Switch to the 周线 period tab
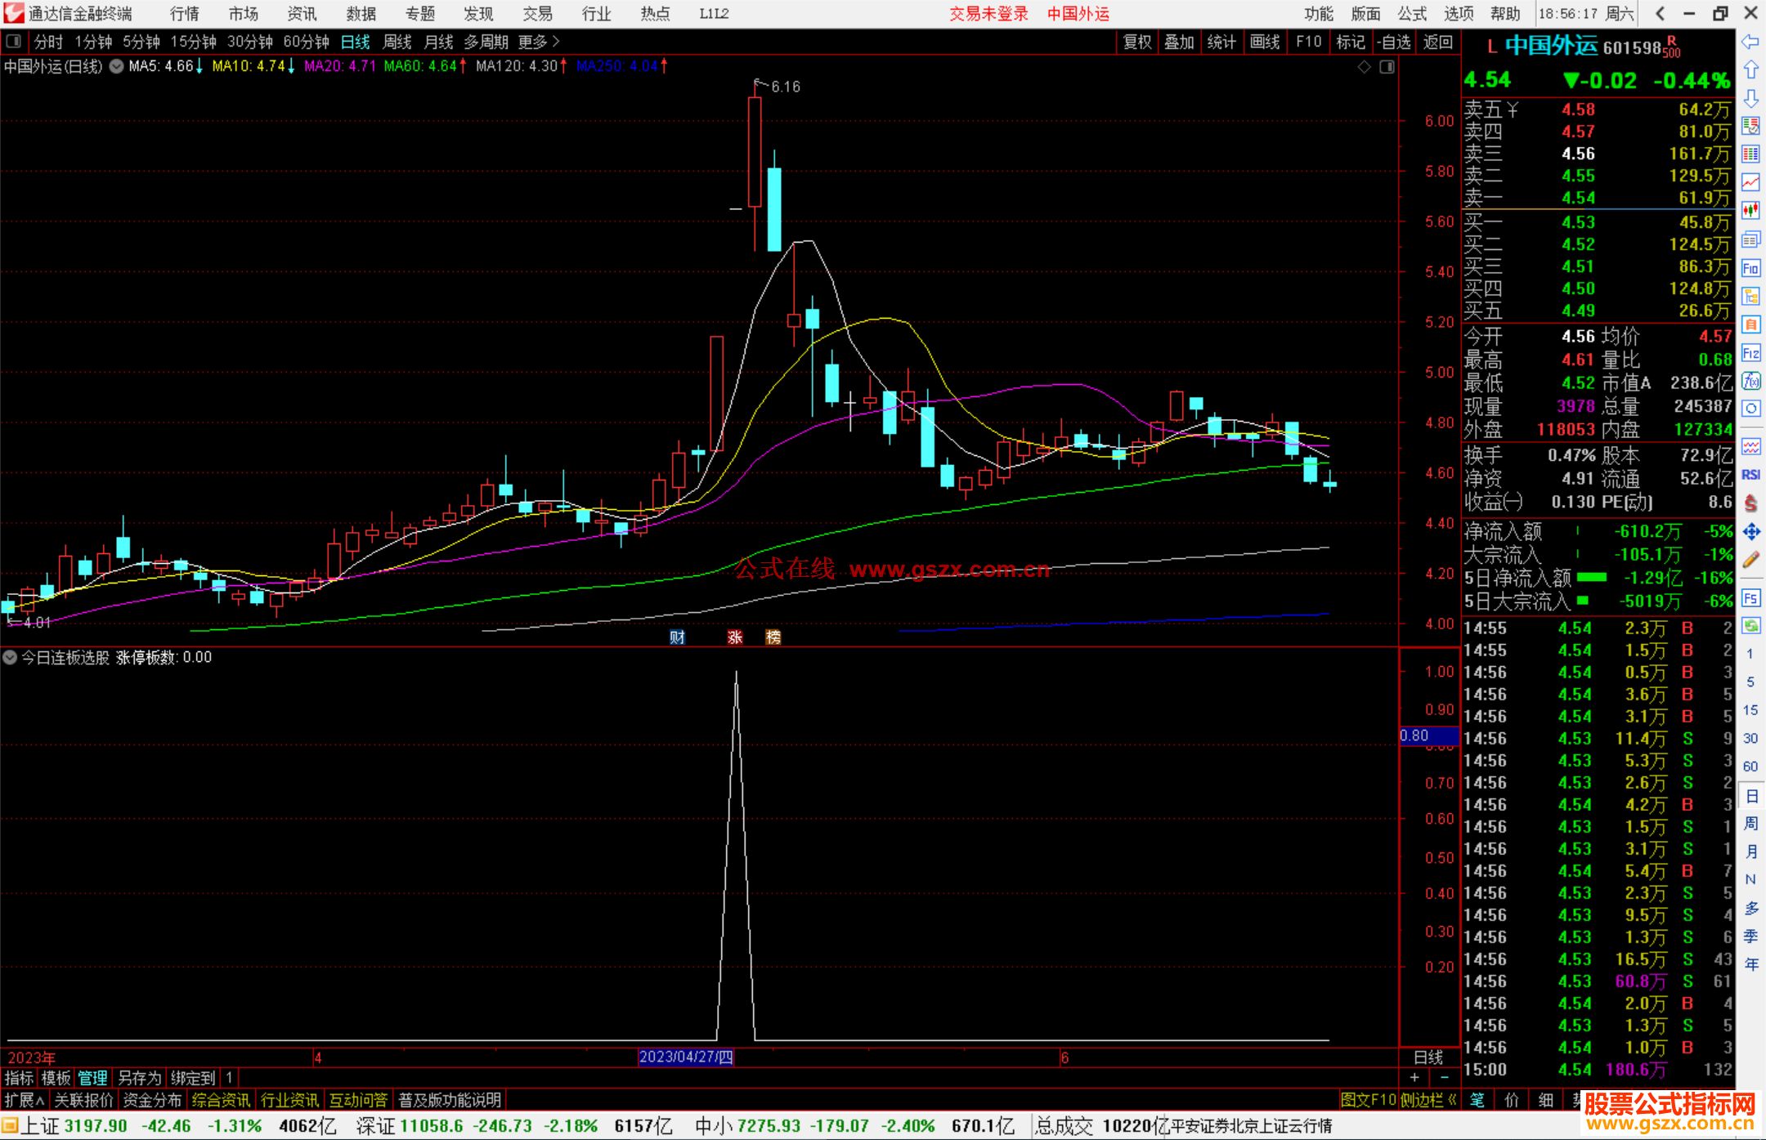Viewport: 1766px width, 1140px height. coord(397,42)
